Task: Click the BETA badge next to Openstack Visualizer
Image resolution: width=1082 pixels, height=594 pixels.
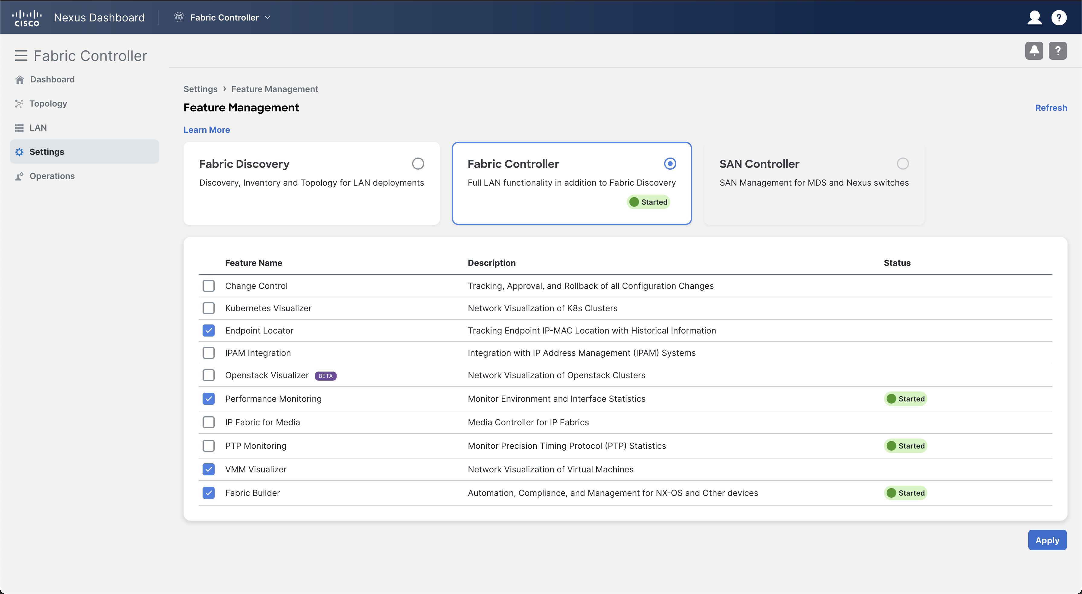Action: pos(325,376)
